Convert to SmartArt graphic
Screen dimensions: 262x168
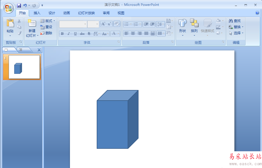169,33
